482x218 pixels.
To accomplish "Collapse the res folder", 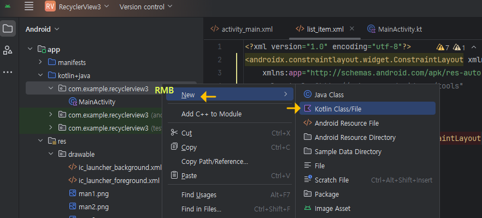I will pyautogui.click(x=40, y=141).
